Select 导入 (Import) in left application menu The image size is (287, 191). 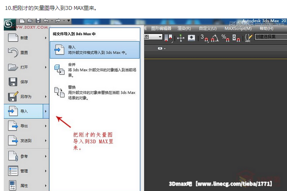click(x=23, y=111)
